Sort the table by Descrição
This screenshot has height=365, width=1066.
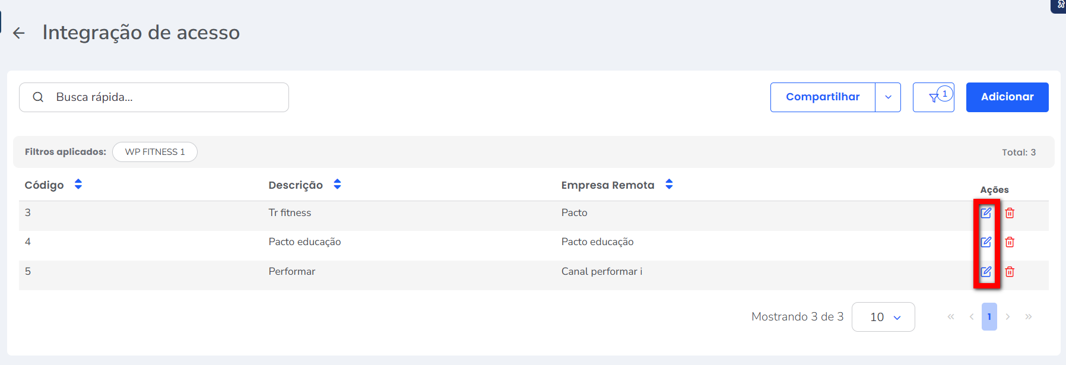337,185
